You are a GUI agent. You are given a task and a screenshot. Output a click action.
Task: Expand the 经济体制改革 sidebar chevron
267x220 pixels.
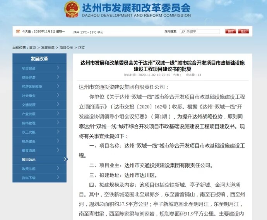pos(58,86)
